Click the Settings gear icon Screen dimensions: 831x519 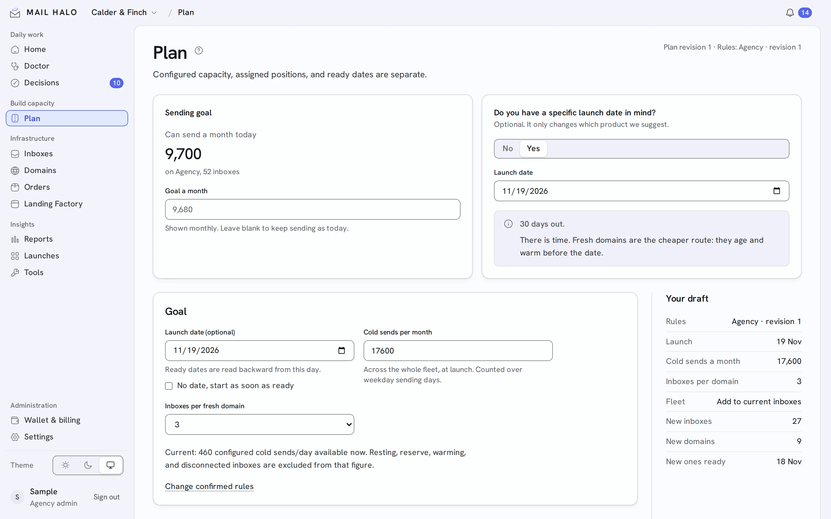tap(15, 437)
